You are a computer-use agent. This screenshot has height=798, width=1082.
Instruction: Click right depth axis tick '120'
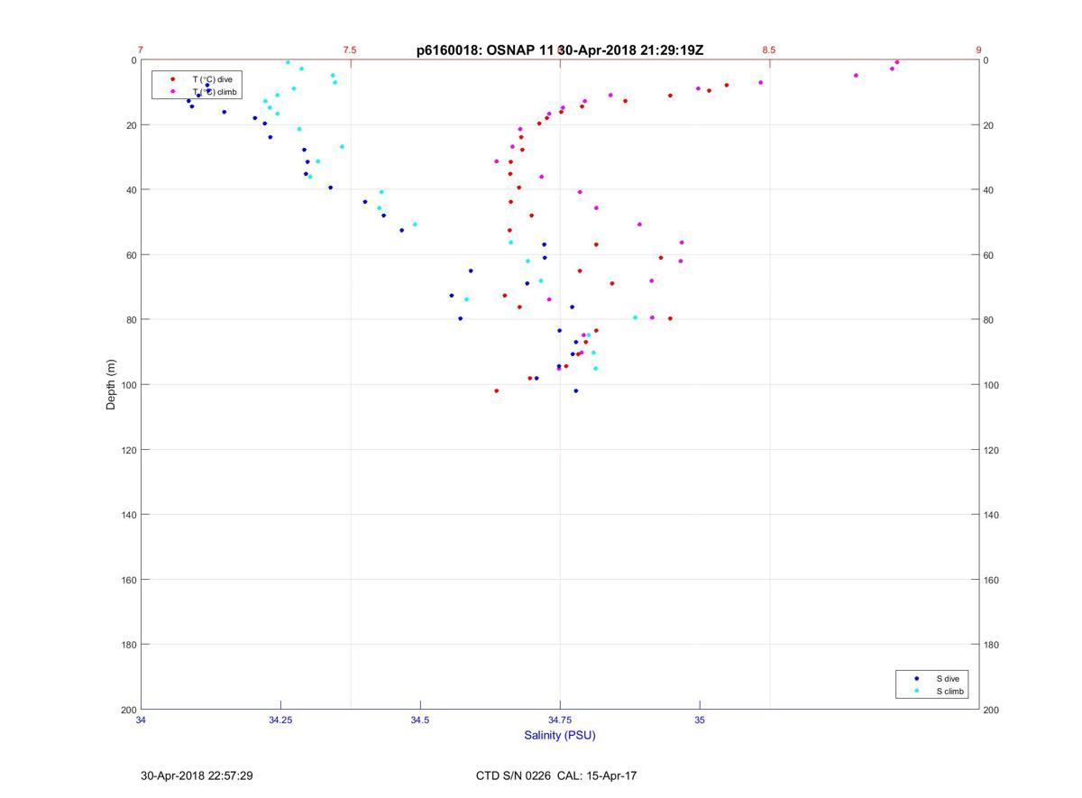click(991, 450)
